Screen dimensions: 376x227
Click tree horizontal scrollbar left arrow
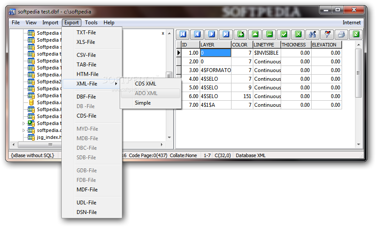point(13,145)
